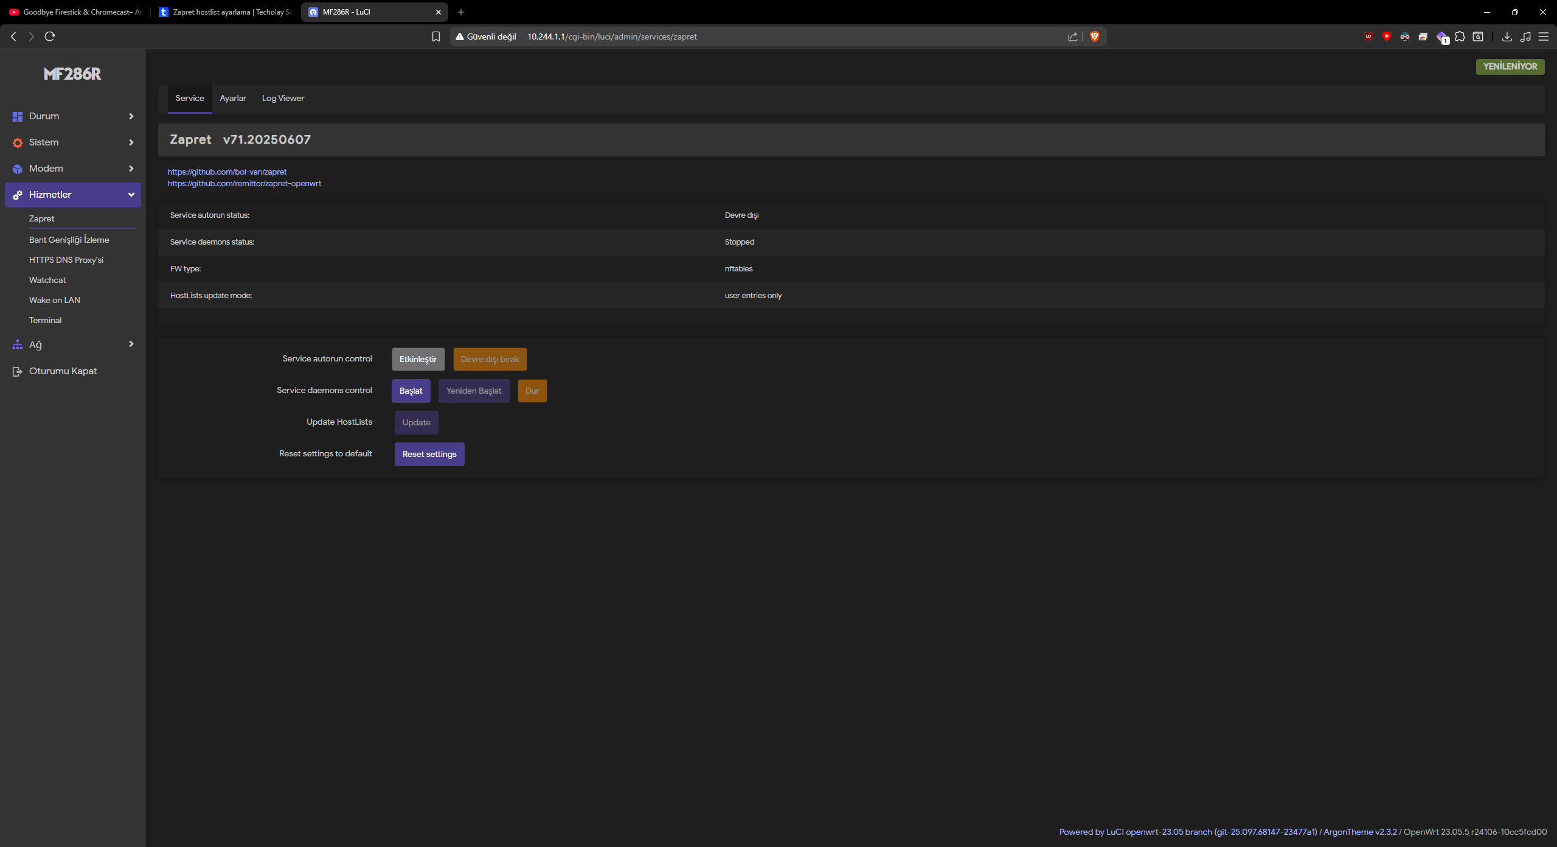Click the Etkinleştir autorun button

418,359
